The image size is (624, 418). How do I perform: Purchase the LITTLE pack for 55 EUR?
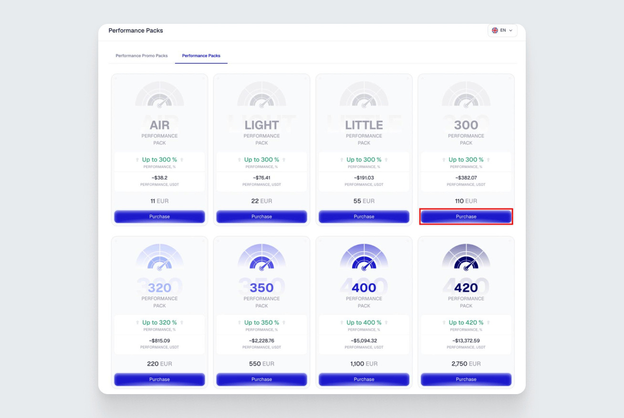[x=364, y=216]
